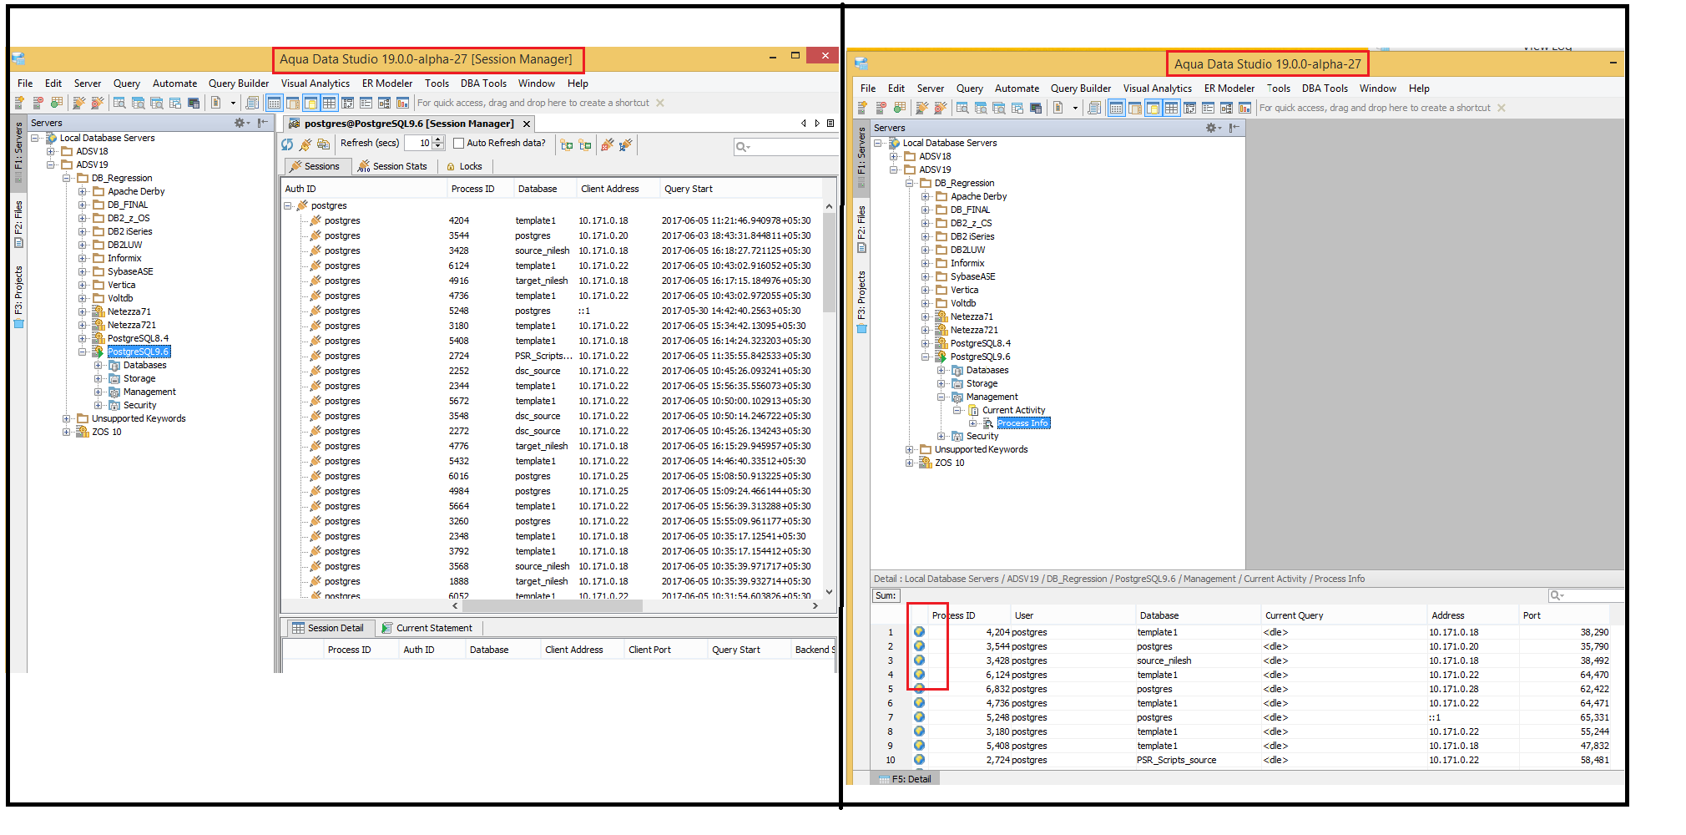Click row icon for process 4,204 in Process Info

[x=919, y=632]
